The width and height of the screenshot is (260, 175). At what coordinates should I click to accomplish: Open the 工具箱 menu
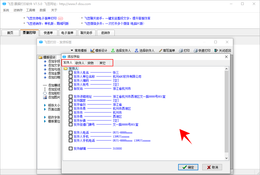point(31,10)
